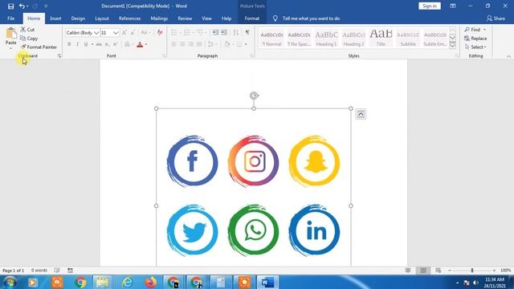The height and width of the screenshot is (289, 514).
Task: Apply red font color swatch
Action: (140, 44)
